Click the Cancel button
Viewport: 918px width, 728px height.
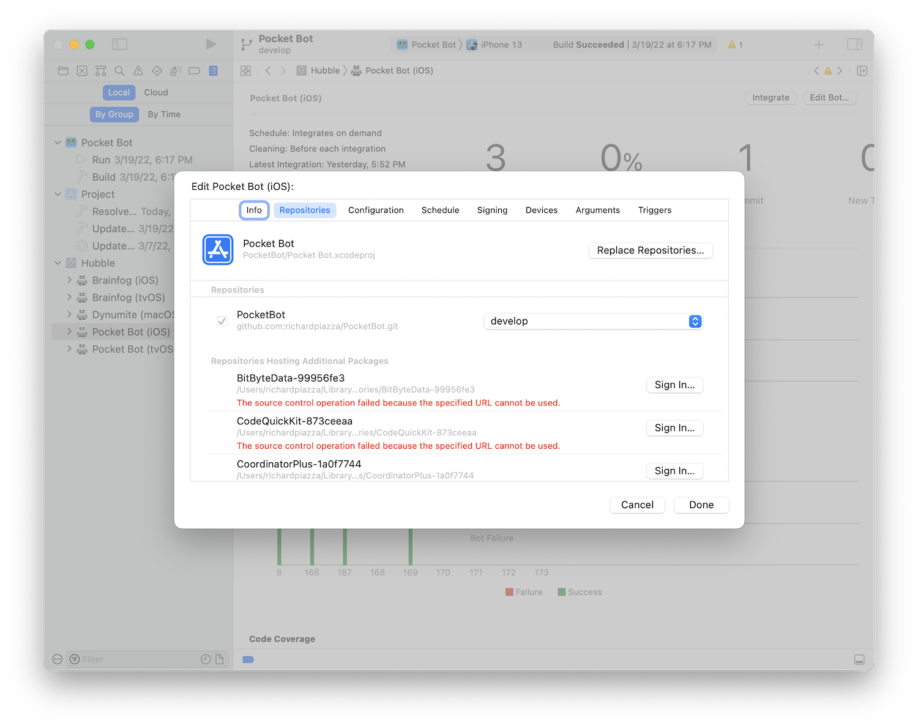tap(637, 505)
